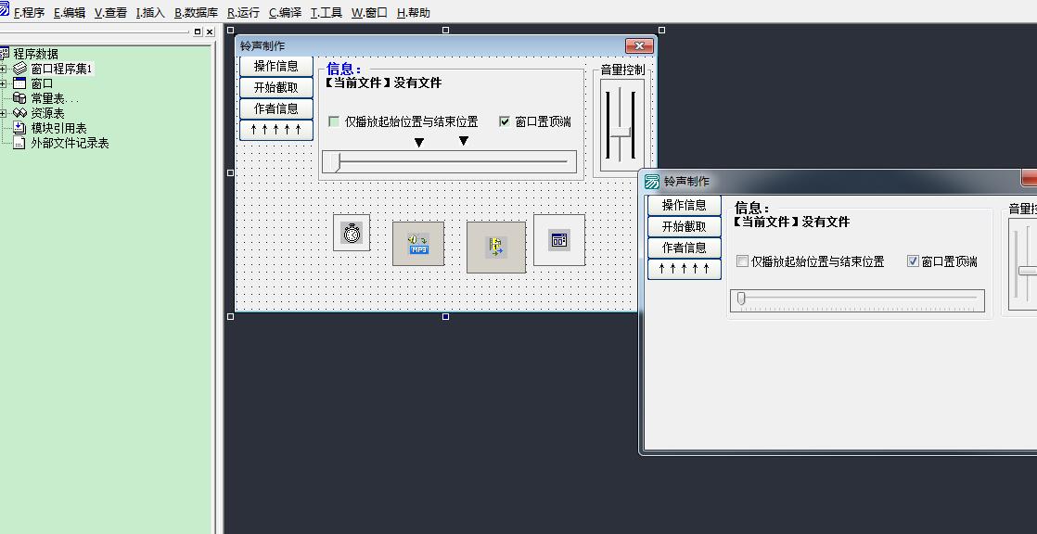Screen dimensions: 1037x534
Task: Click 音量控制 group label in designer
Action: [622, 70]
